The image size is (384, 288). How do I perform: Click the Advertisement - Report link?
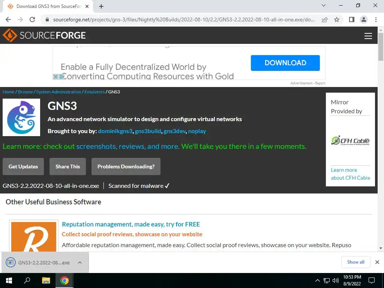[x=308, y=83]
